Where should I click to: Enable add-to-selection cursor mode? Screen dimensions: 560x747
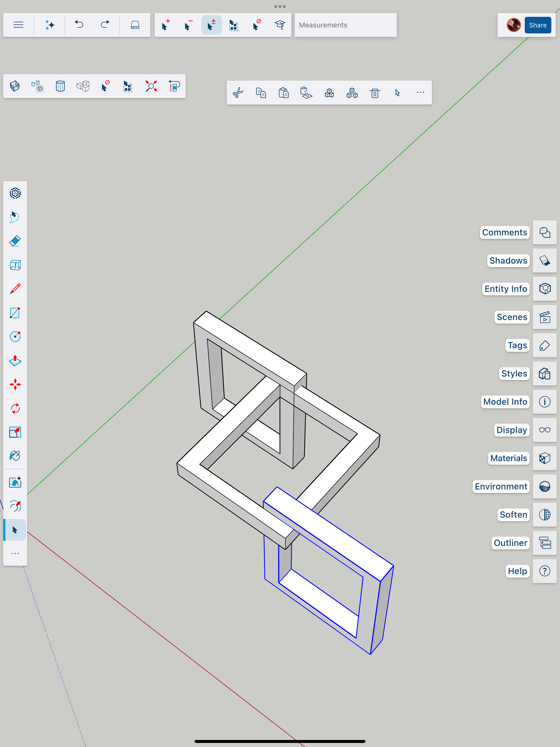[165, 25]
